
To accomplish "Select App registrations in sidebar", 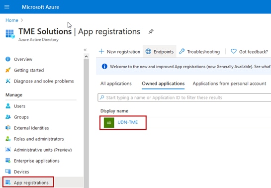I will [x=31, y=183].
